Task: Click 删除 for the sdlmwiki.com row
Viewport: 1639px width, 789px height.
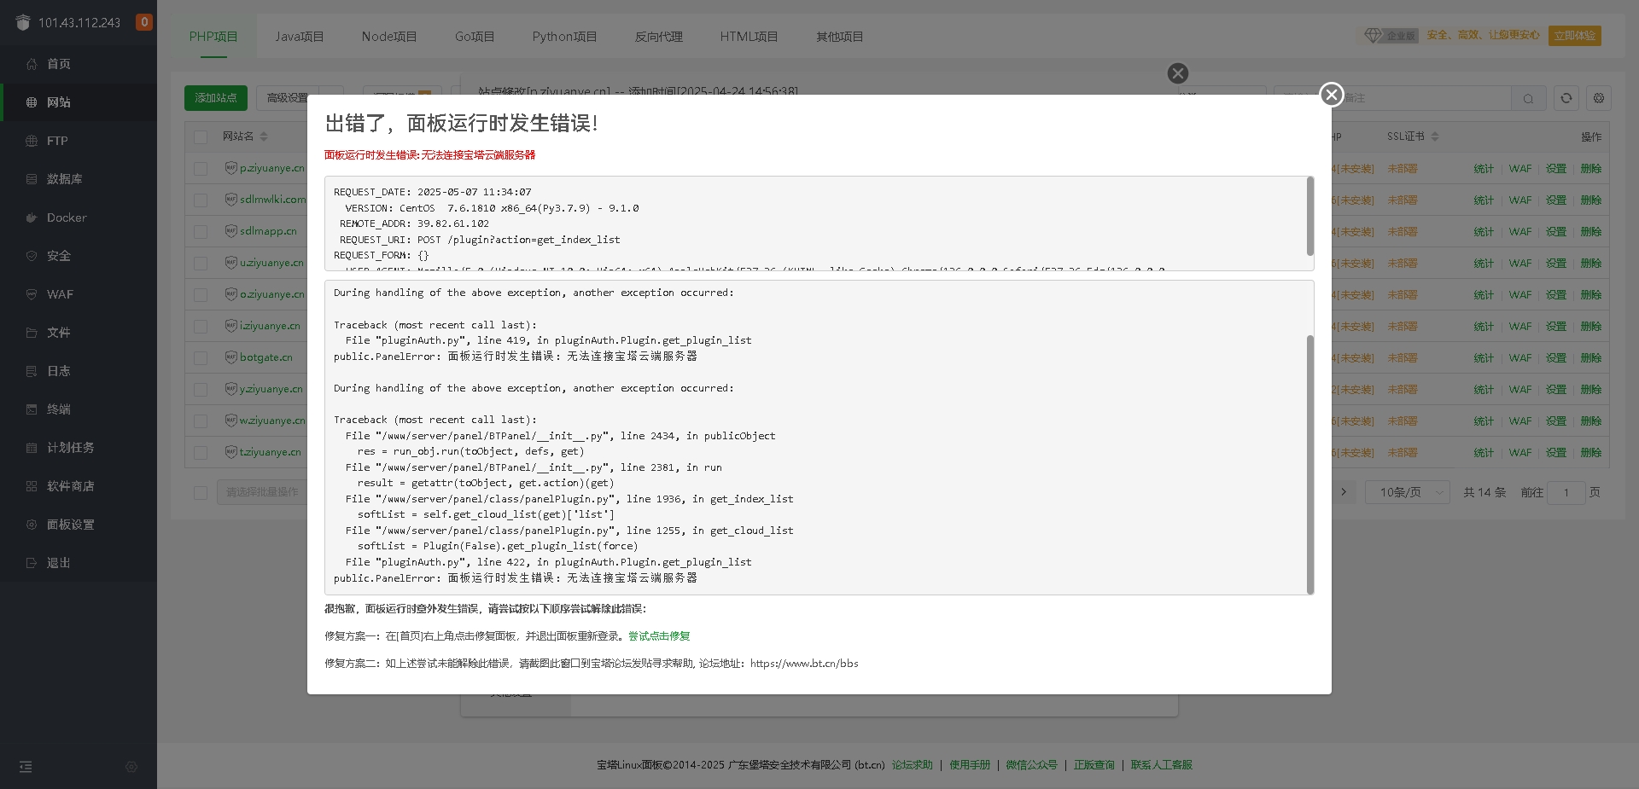Action: coord(1591,200)
